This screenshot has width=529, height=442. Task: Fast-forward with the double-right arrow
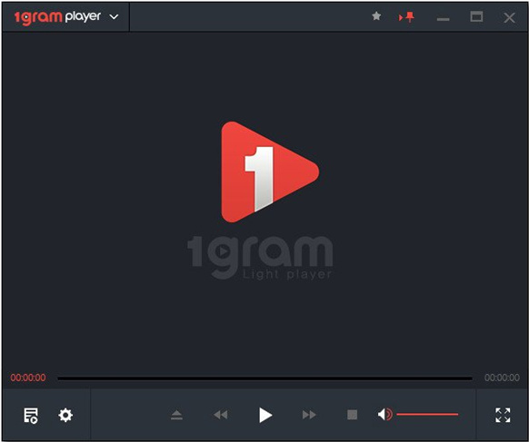[x=309, y=415]
